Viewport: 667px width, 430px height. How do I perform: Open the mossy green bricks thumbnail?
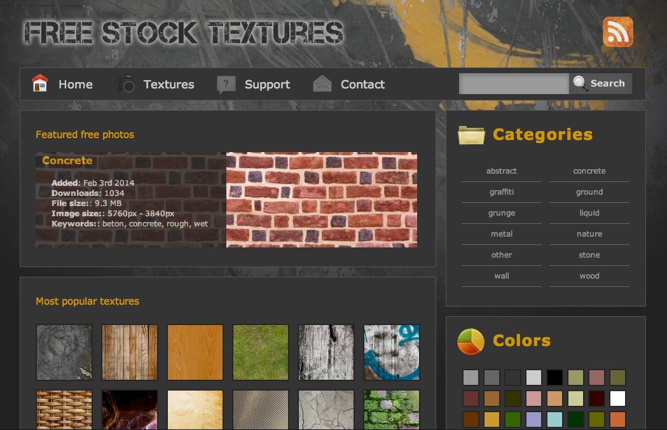coord(392,410)
